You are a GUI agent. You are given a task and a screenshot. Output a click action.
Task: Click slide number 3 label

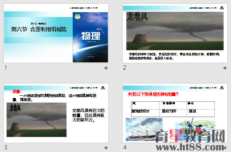[x=6, y=148]
